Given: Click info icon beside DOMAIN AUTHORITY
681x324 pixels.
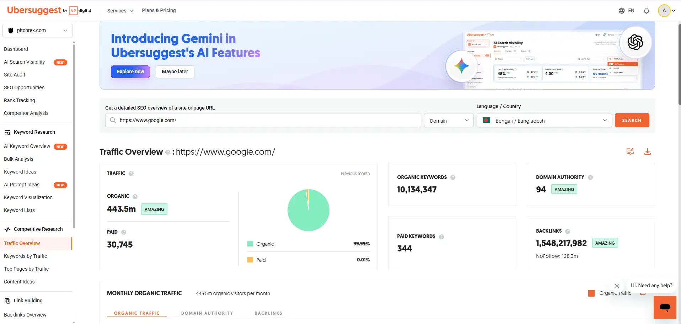Looking at the screenshot, I should pyautogui.click(x=590, y=177).
